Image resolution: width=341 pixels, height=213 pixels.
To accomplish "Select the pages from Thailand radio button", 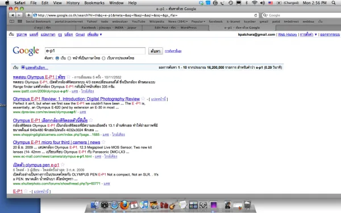I will [103, 59].
